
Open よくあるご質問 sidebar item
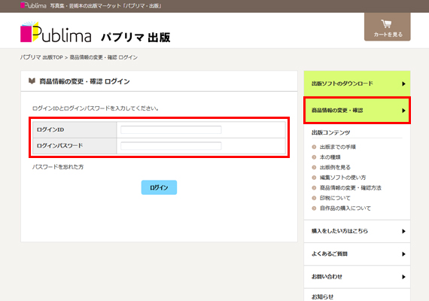tap(357, 254)
